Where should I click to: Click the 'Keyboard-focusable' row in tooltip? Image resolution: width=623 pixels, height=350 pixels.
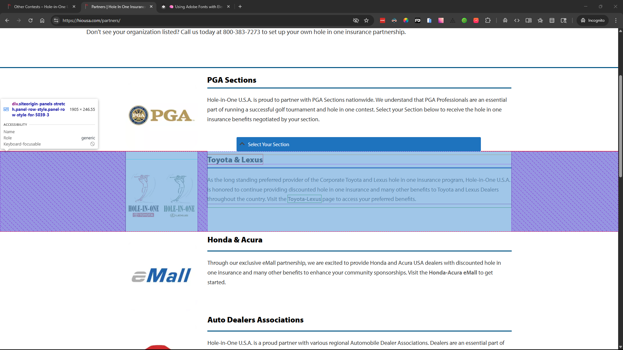click(x=49, y=144)
